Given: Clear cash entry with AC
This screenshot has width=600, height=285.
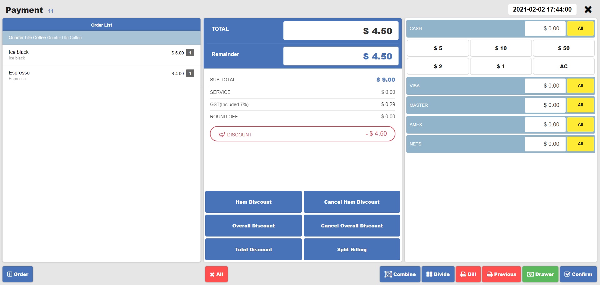Looking at the screenshot, I should coord(563,66).
